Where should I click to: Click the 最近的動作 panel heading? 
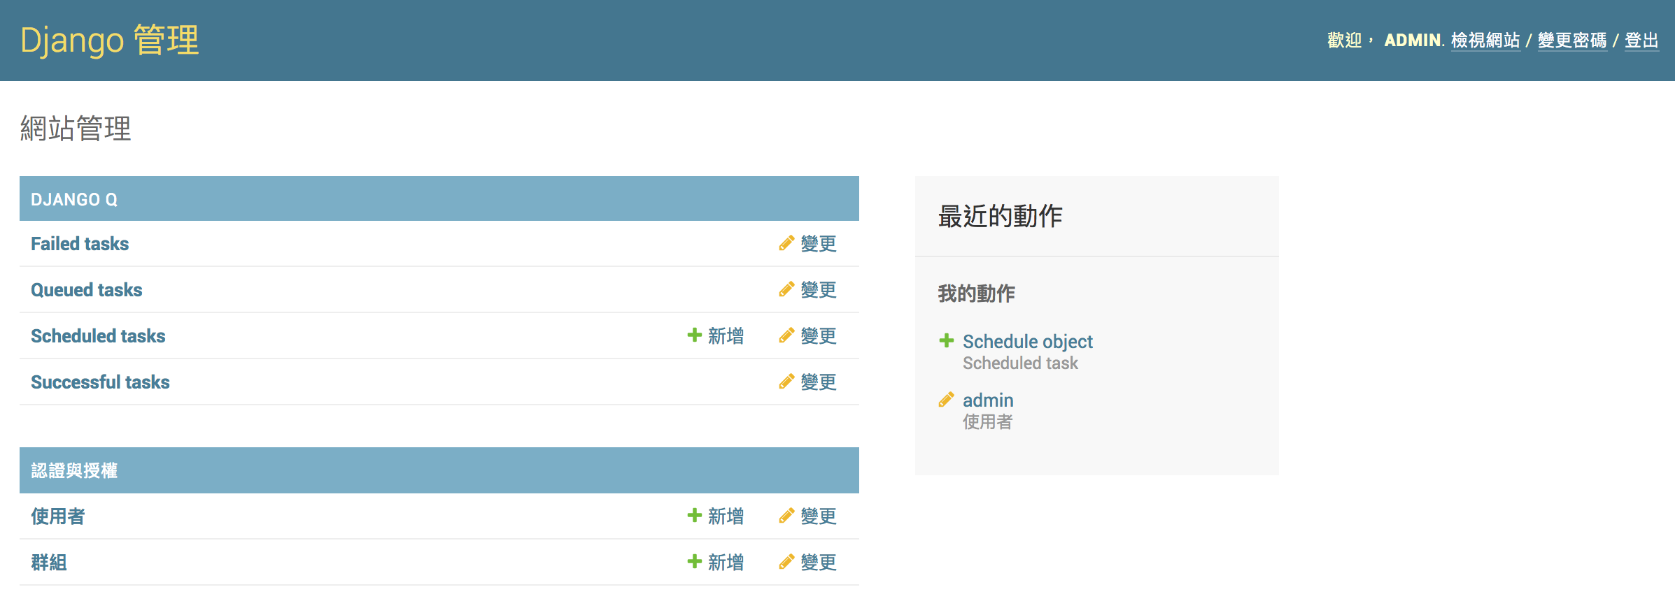point(1001,216)
